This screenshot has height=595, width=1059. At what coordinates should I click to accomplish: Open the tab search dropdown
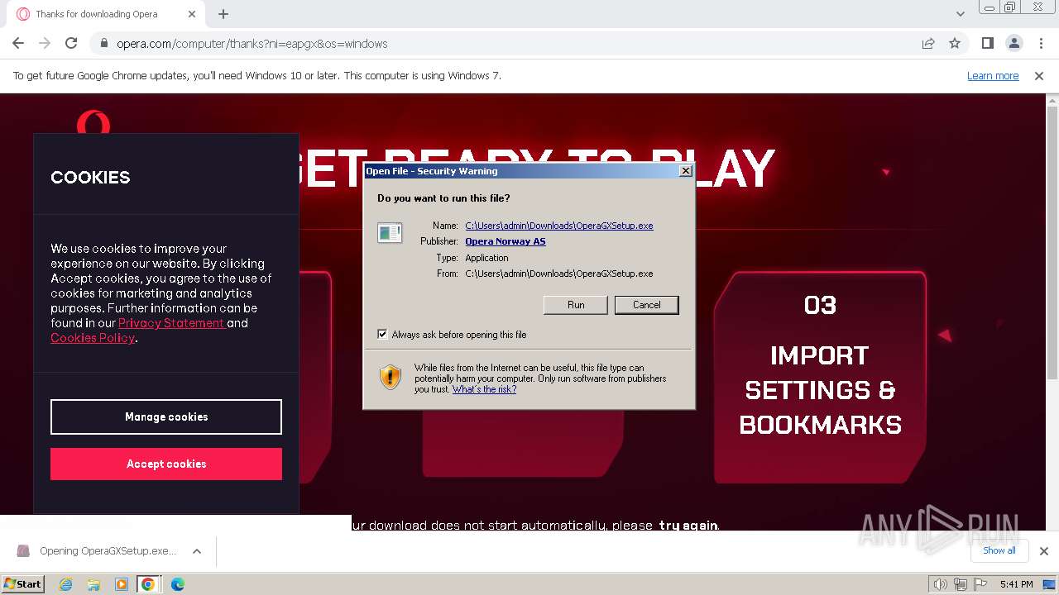click(960, 14)
